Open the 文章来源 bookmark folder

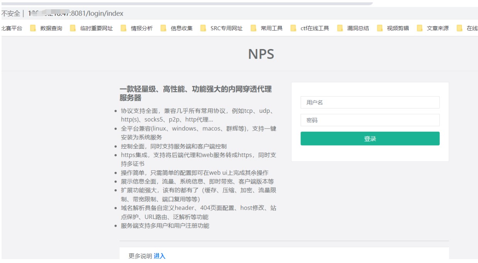(x=433, y=28)
